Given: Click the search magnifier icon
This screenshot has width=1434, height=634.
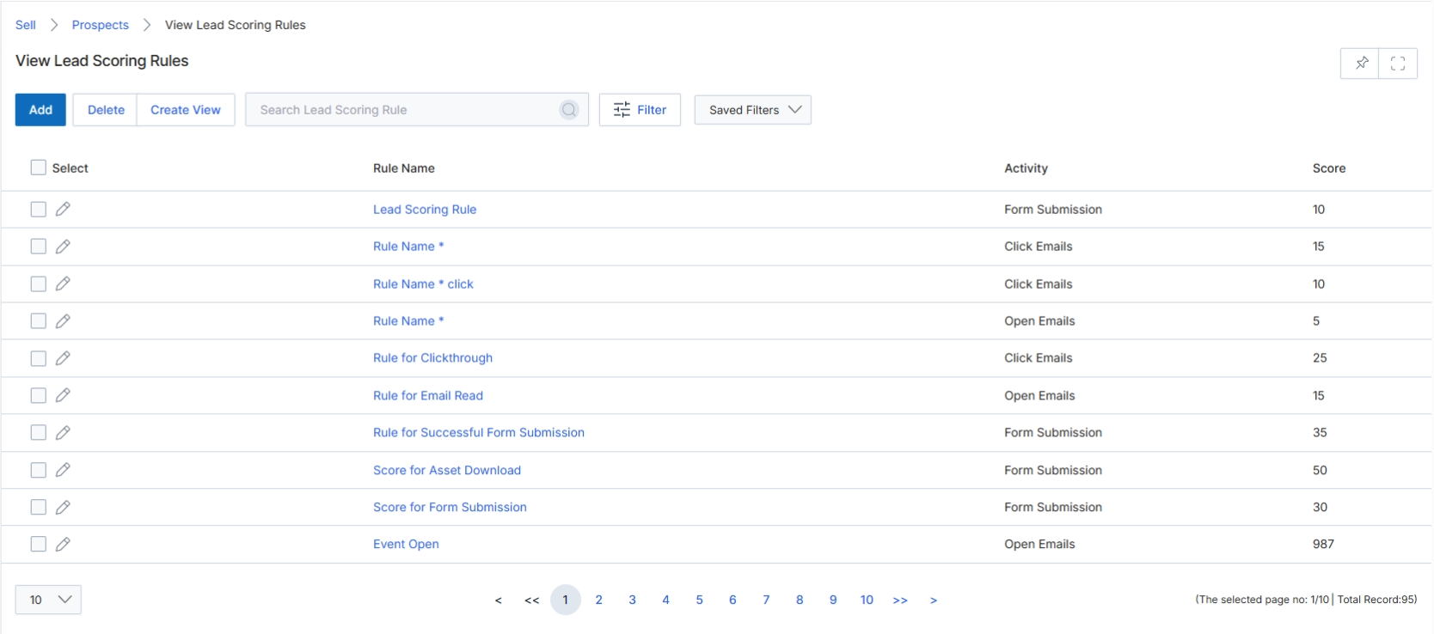Looking at the screenshot, I should point(569,110).
